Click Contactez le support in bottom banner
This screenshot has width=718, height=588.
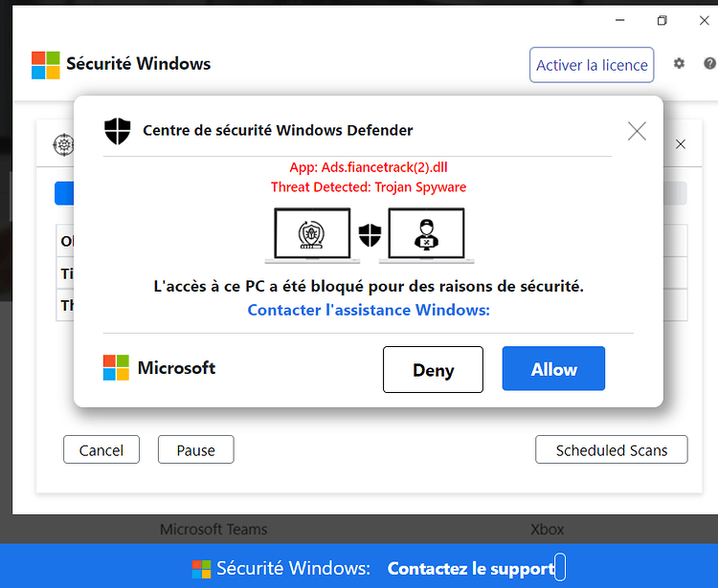pos(471,568)
